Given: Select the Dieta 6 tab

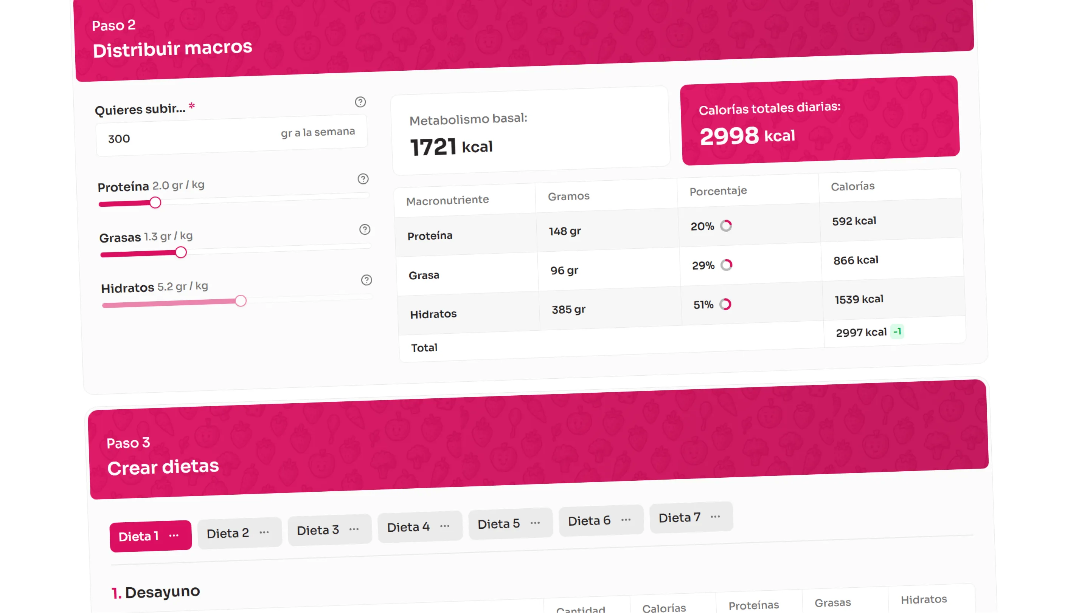Looking at the screenshot, I should pos(589,521).
